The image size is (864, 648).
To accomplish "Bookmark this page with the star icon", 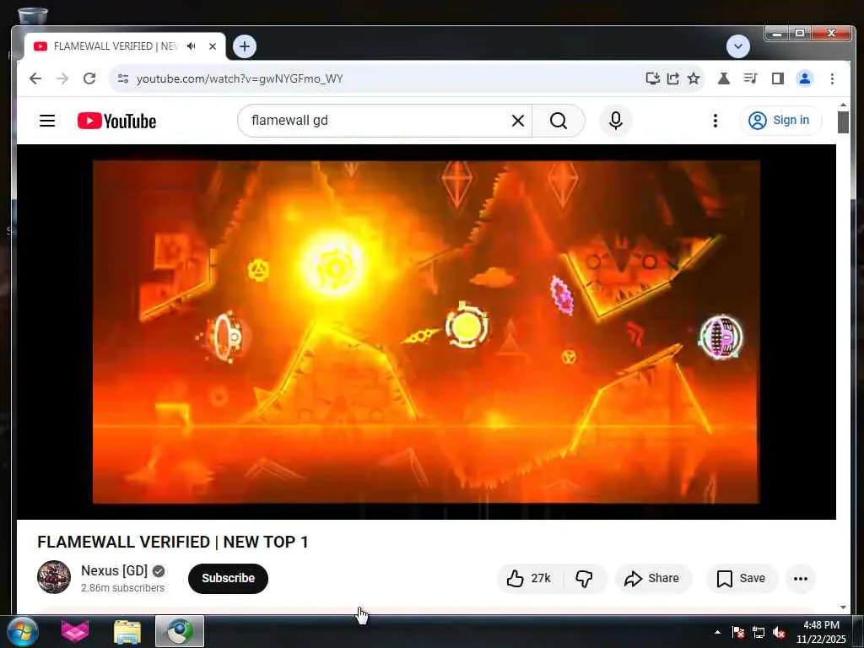I will (694, 78).
